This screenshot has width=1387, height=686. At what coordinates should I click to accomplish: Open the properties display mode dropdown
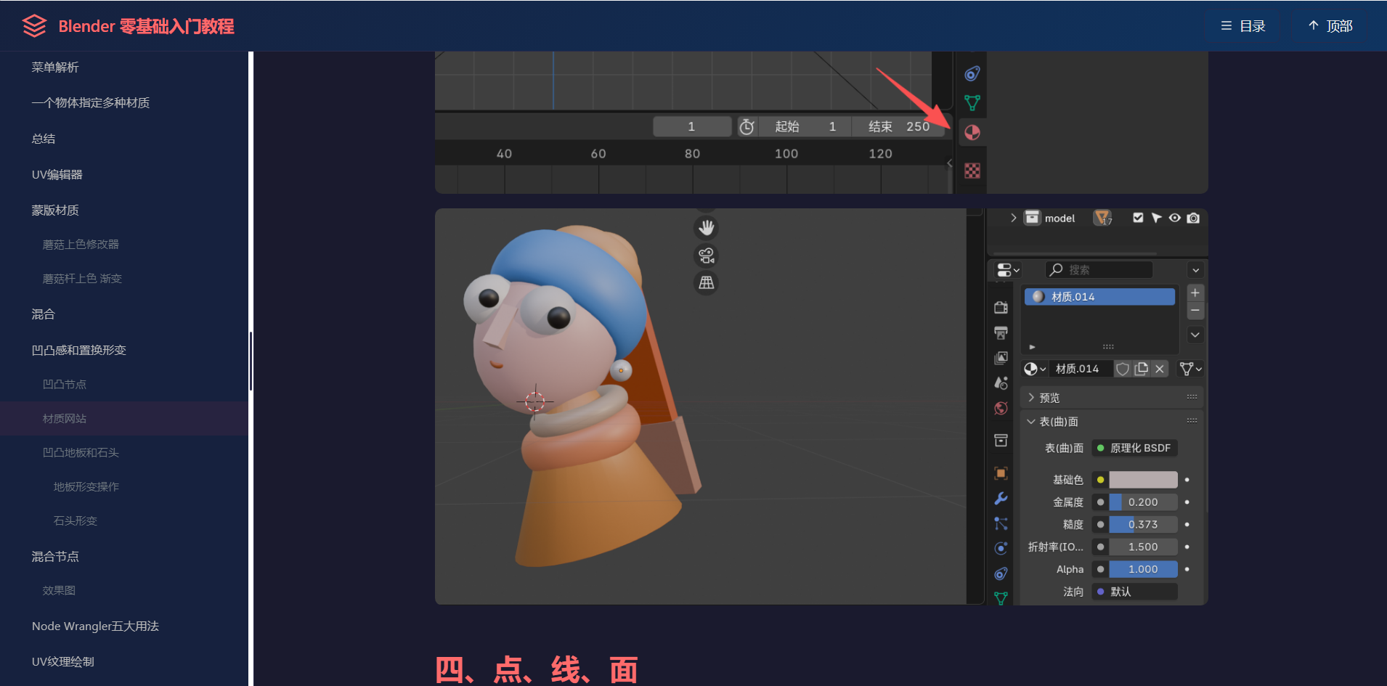[1009, 270]
